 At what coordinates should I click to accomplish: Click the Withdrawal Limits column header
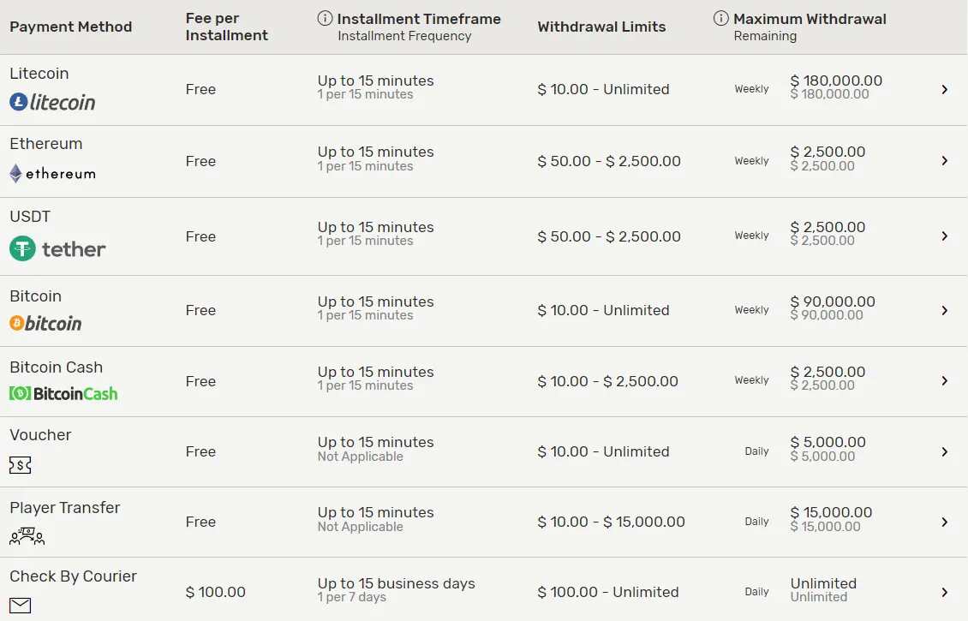(601, 27)
